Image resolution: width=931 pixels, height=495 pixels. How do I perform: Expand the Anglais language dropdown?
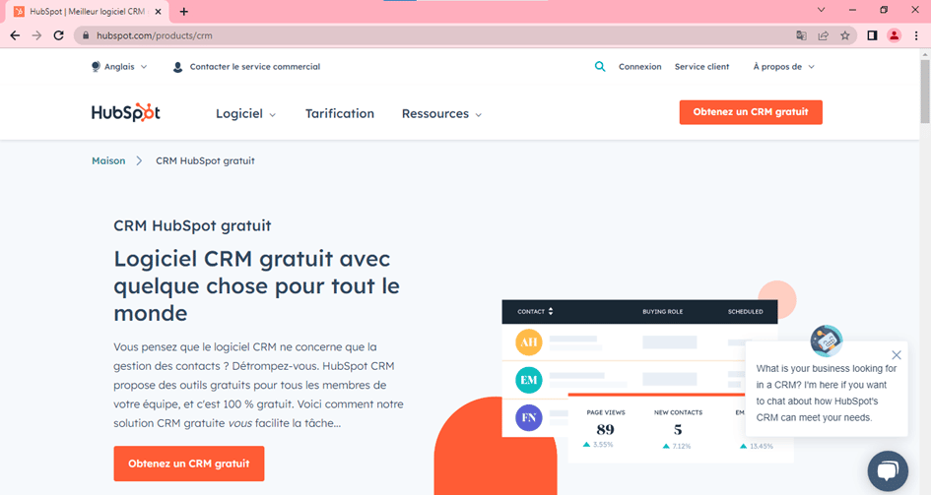point(119,67)
